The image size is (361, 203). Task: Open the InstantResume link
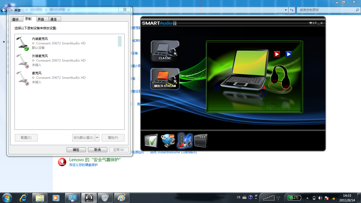173,152
